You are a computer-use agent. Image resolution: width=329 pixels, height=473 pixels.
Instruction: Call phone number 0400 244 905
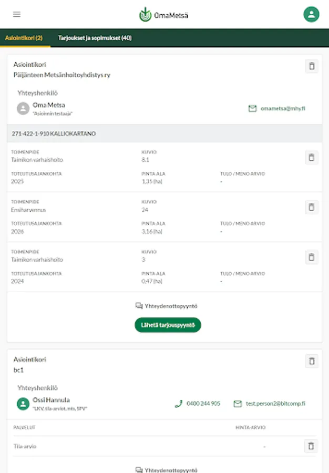pos(198,404)
